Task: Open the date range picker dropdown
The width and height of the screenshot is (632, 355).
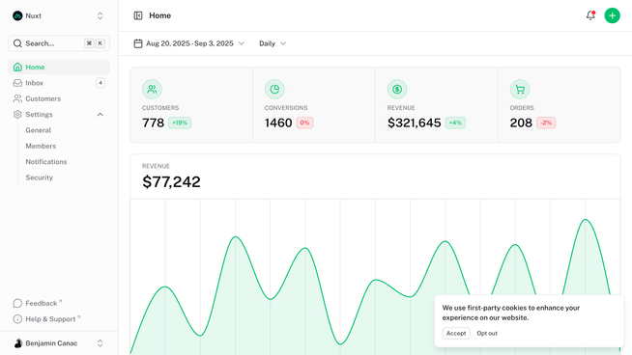Action: pyautogui.click(x=189, y=43)
